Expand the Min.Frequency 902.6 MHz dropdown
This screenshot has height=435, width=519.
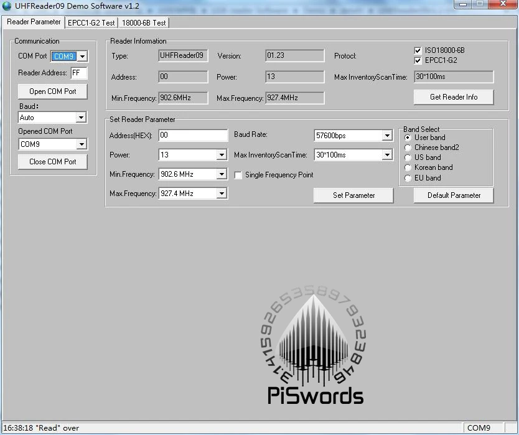(x=222, y=174)
